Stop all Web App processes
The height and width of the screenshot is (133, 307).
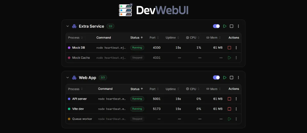pos(232,77)
